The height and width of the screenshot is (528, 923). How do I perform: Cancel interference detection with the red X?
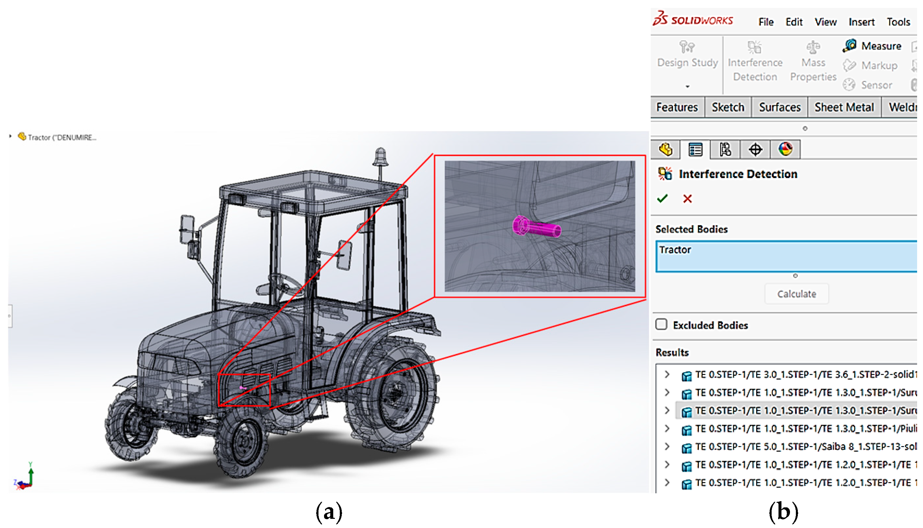[687, 199]
